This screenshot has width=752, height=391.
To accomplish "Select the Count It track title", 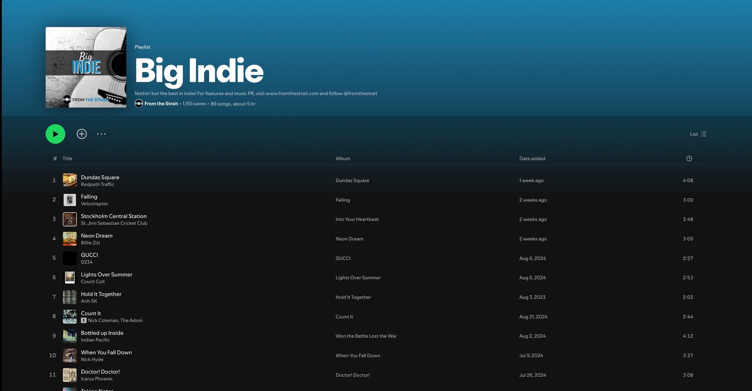I will point(91,313).
